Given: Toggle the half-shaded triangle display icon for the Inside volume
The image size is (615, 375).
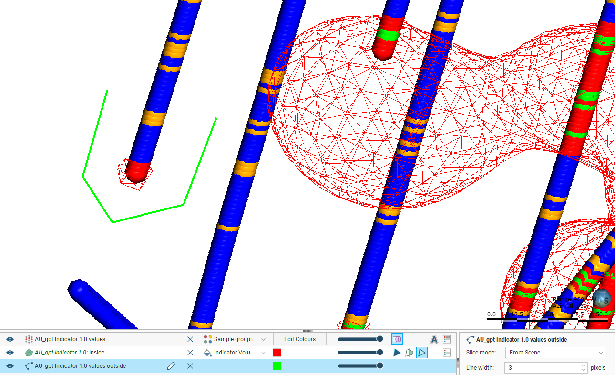Looking at the screenshot, I should 409,353.
